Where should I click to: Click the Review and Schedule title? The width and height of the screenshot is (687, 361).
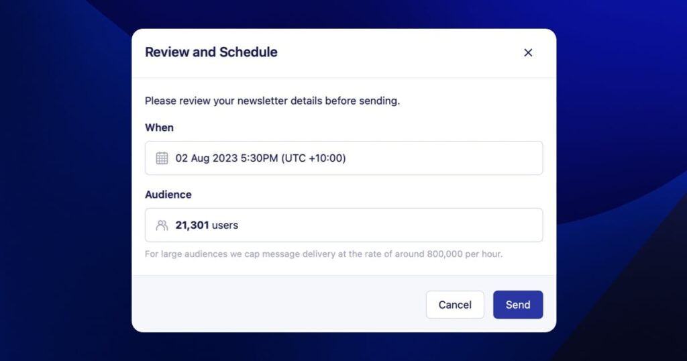pyautogui.click(x=211, y=52)
